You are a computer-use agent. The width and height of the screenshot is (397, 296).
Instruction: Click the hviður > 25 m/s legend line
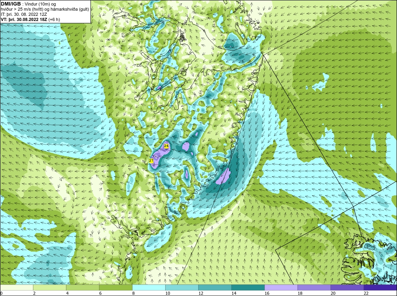pos(45,10)
